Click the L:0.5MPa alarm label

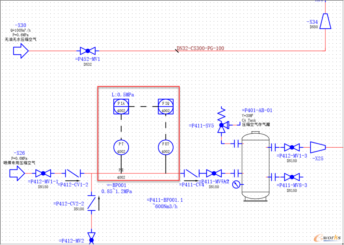click(123, 95)
